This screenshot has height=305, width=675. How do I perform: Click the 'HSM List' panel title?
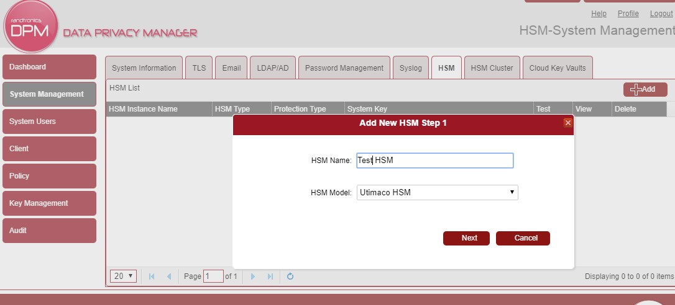pos(124,88)
